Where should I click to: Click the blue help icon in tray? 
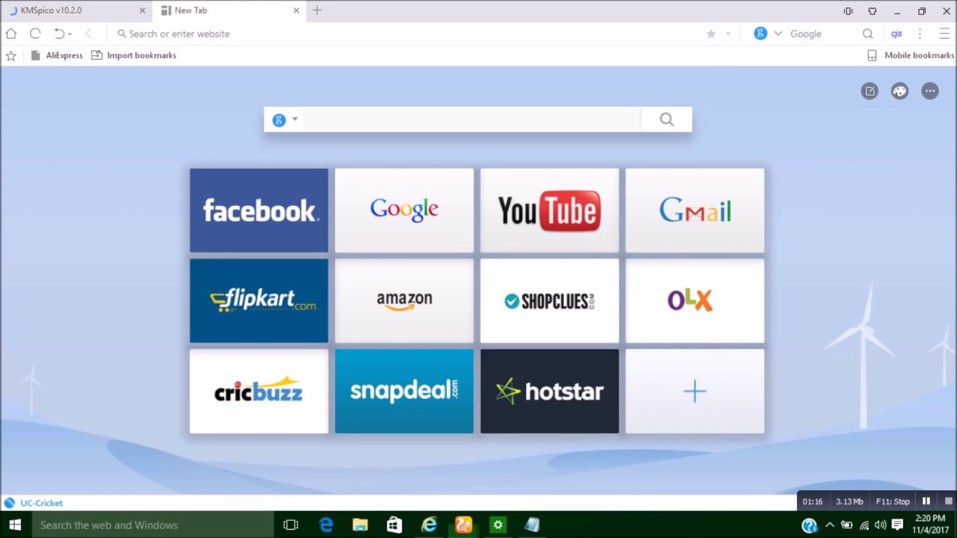(809, 525)
